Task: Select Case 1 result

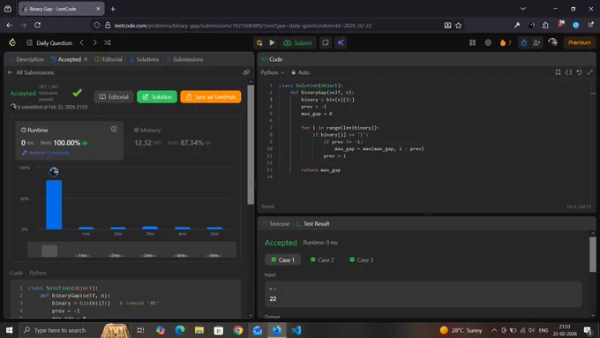Action: pos(282,260)
